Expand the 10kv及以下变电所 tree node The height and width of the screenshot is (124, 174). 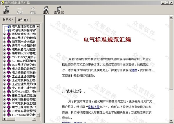(x=4, y=38)
